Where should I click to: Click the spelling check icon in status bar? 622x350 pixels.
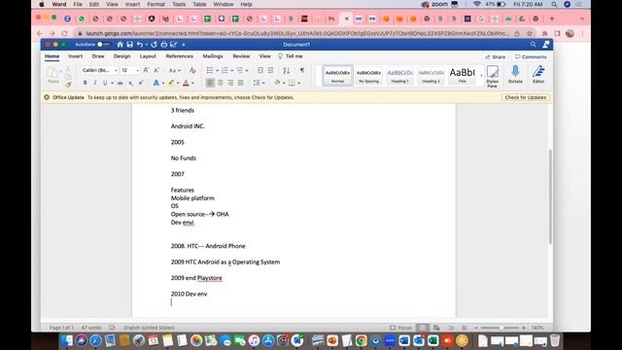[112, 328]
